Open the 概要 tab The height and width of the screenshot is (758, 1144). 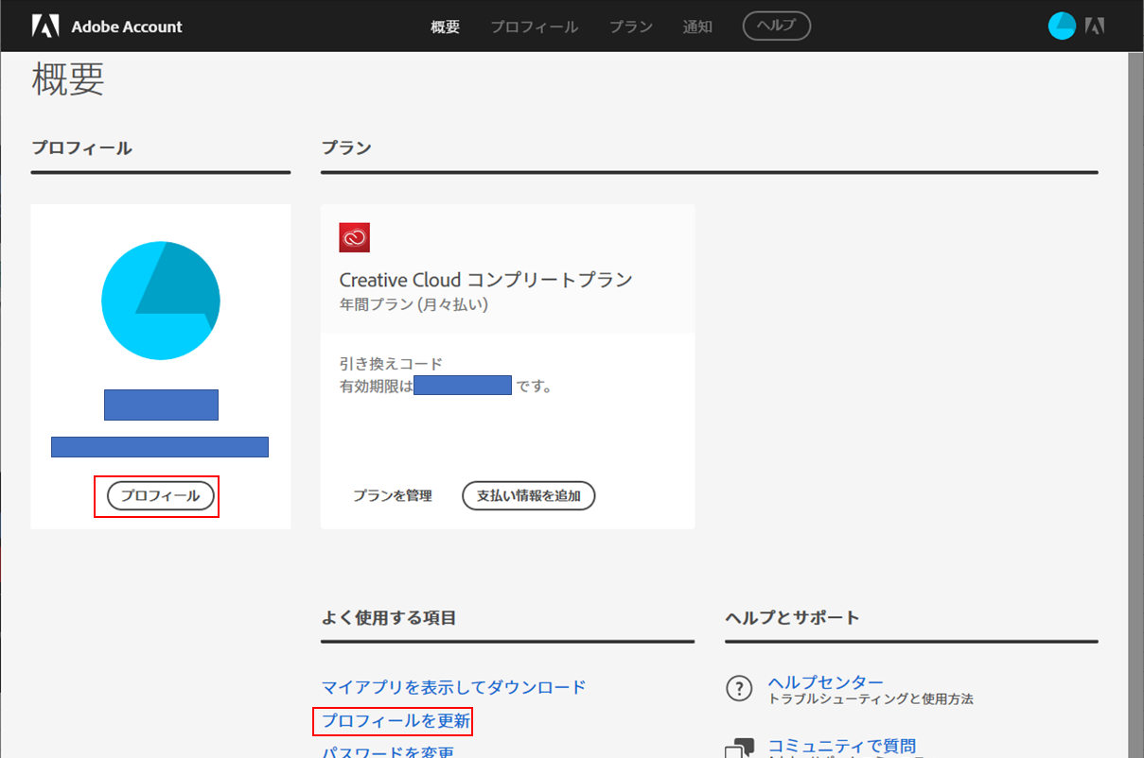tap(445, 26)
